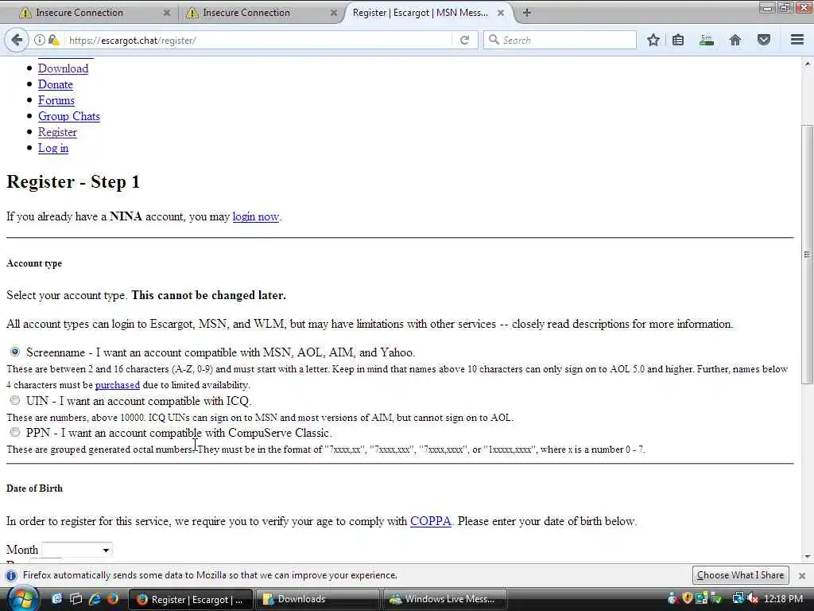Open the Download link
The width and height of the screenshot is (814, 611).
[64, 68]
